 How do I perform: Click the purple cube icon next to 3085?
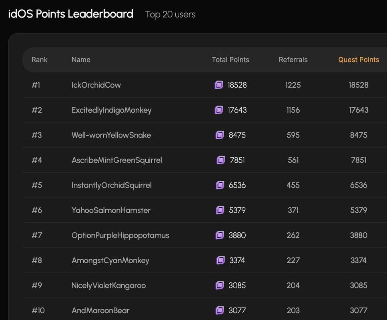(220, 285)
